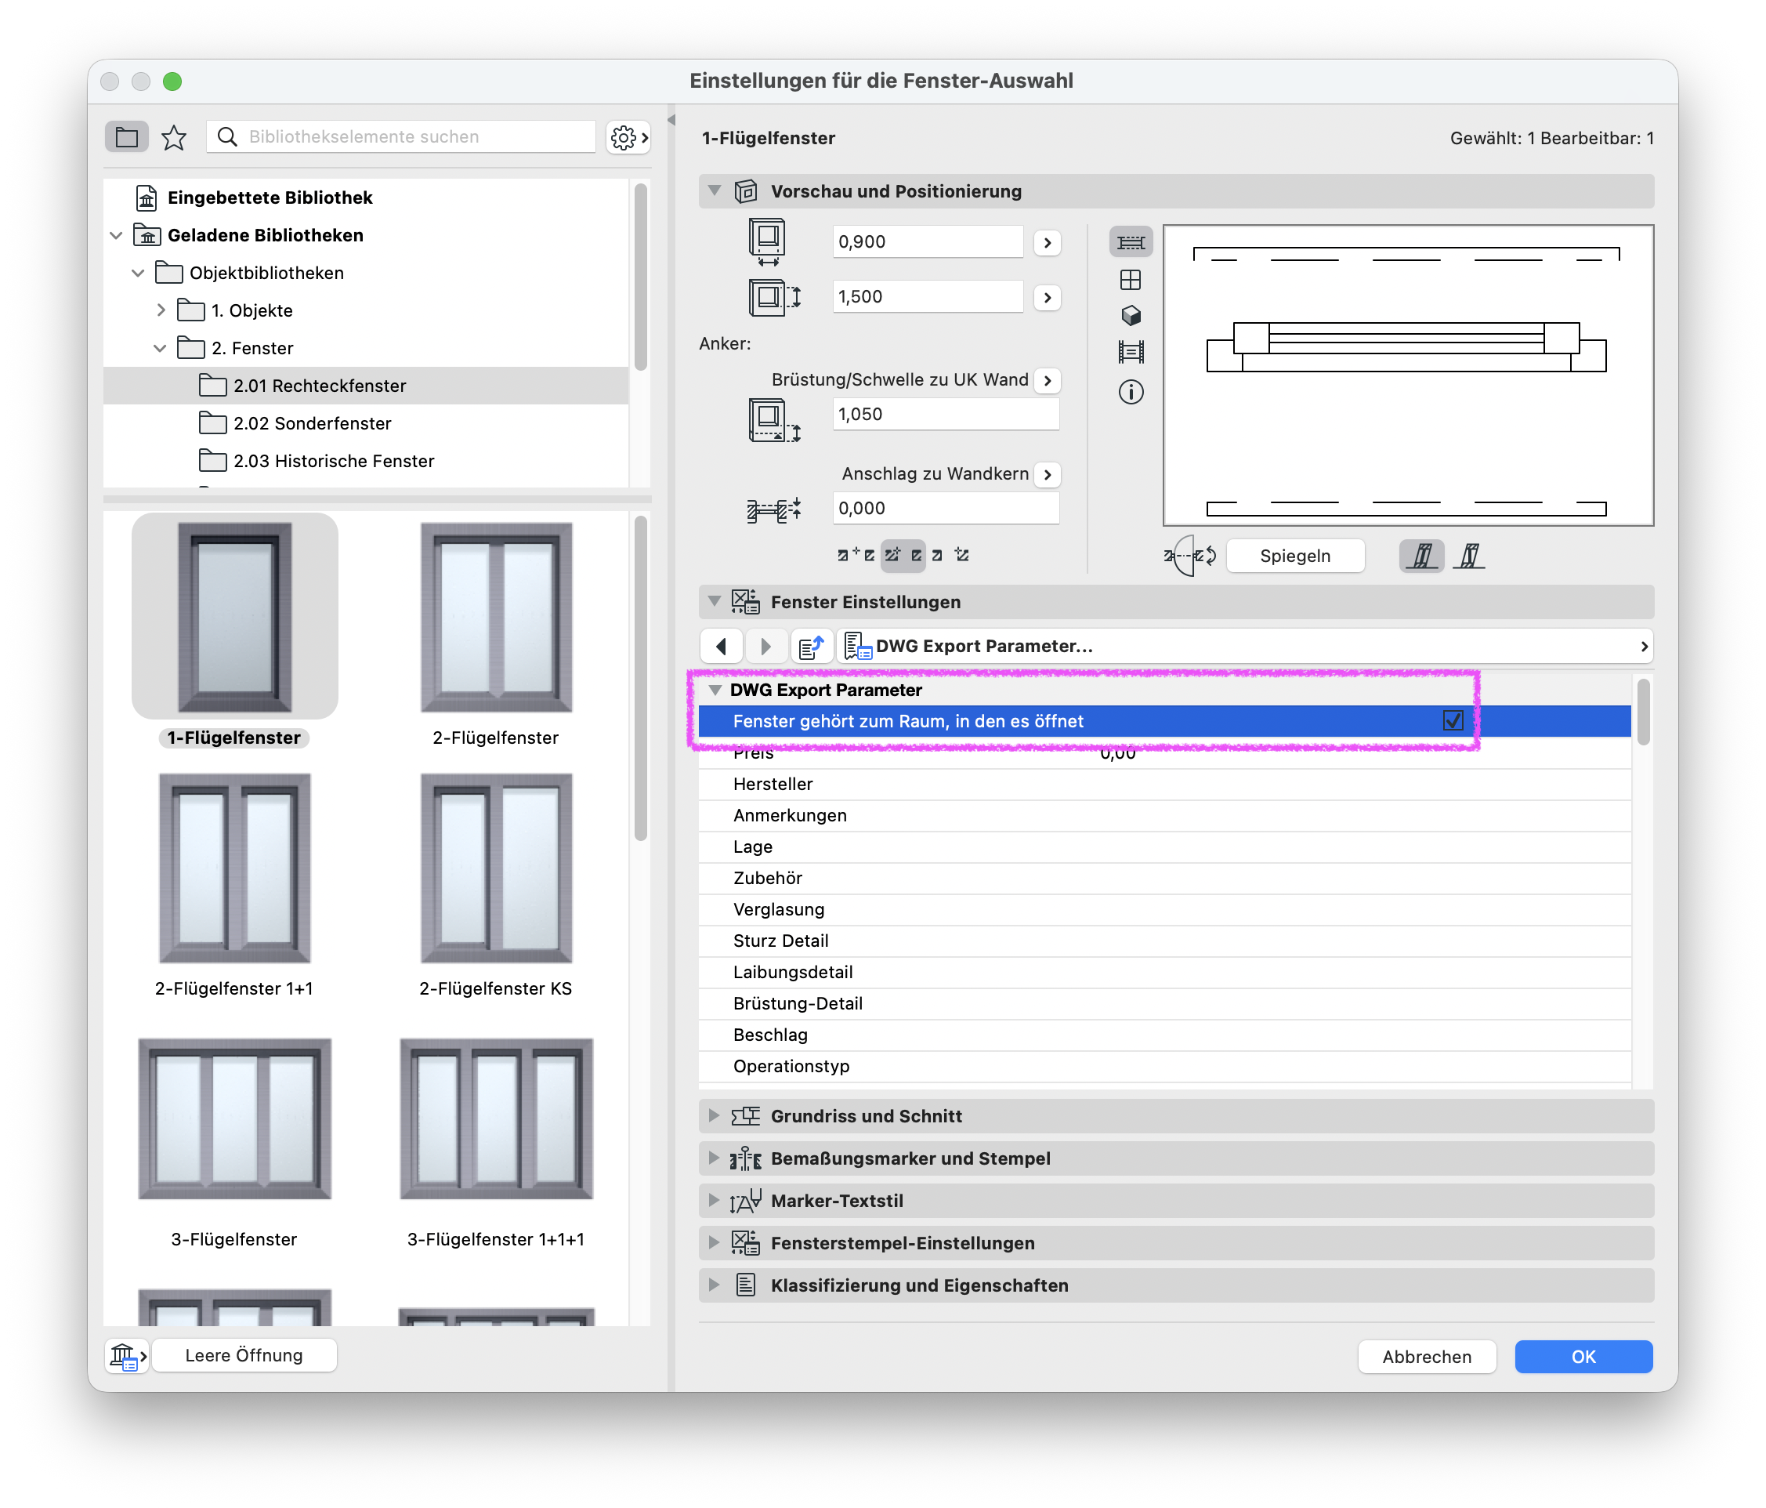1766x1508 pixels.
Task: Select the first sloped reveal toggle
Action: pos(1420,556)
